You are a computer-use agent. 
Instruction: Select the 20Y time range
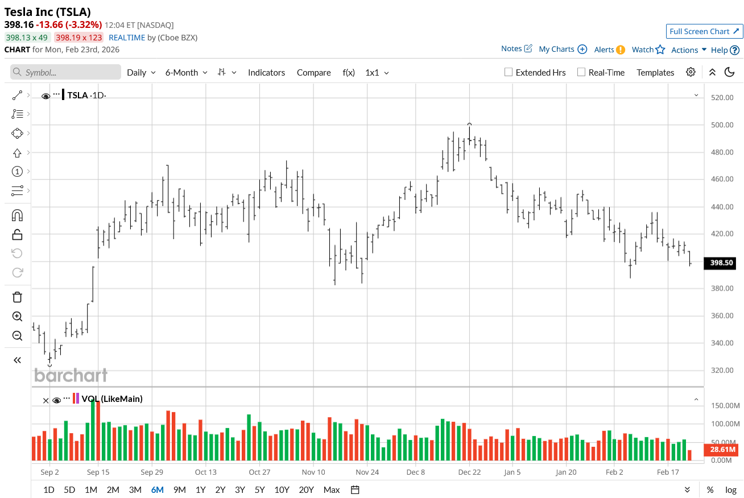(306, 489)
